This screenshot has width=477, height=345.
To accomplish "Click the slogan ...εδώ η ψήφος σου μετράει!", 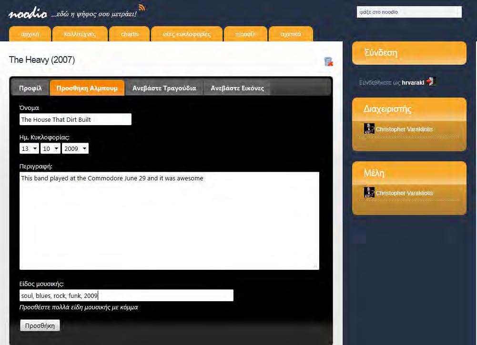I will pos(94,14).
